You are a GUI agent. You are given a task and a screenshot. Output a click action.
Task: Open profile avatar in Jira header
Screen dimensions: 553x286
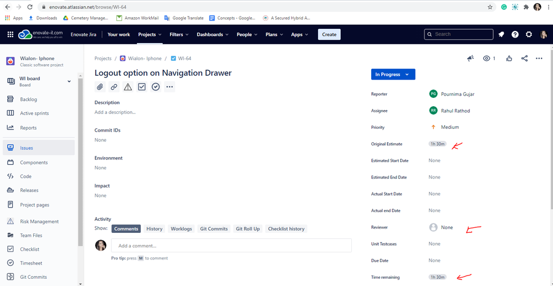(543, 34)
